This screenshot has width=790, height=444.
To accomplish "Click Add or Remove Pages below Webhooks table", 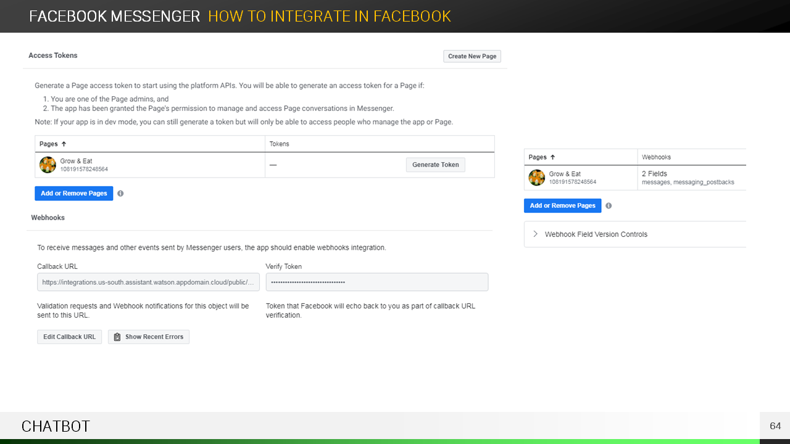I will pos(562,206).
